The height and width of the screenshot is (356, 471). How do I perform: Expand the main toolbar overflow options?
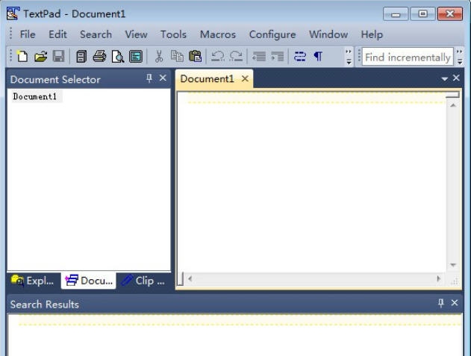(349, 57)
